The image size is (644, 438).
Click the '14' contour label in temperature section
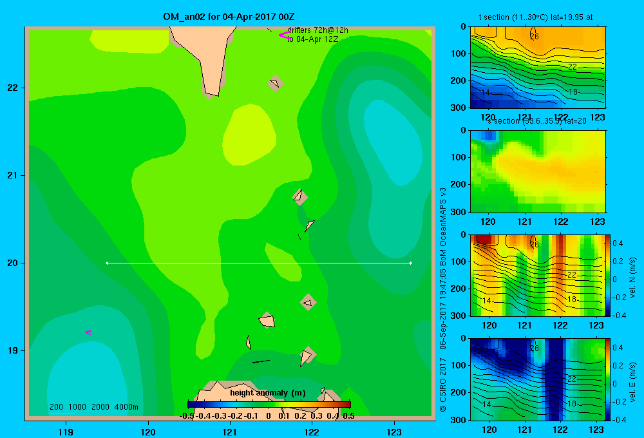tap(486, 93)
